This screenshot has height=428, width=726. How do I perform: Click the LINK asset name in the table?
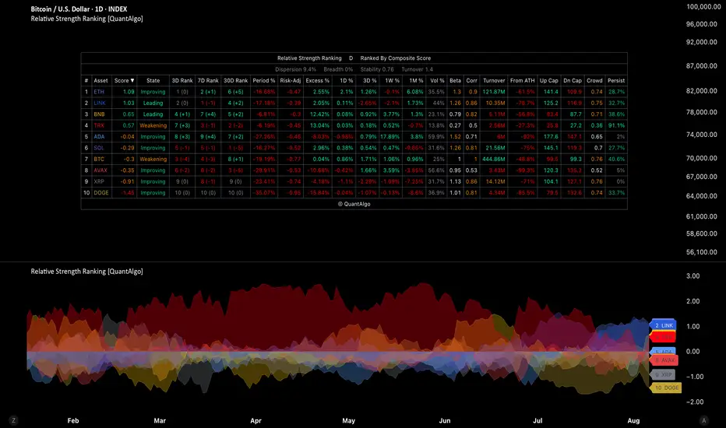pyautogui.click(x=100, y=103)
